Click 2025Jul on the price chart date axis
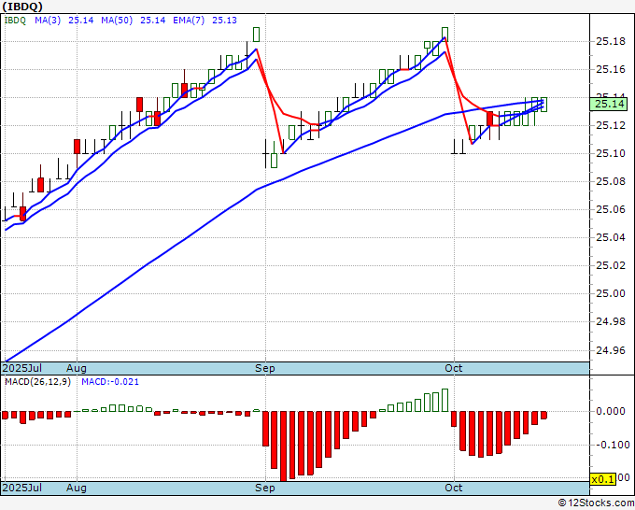This screenshot has height=510, width=635. point(22,368)
